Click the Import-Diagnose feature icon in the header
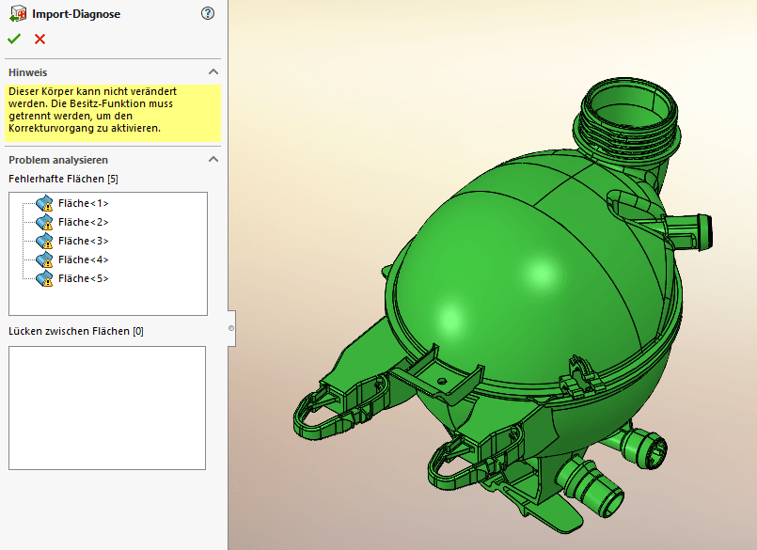 click(x=16, y=13)
